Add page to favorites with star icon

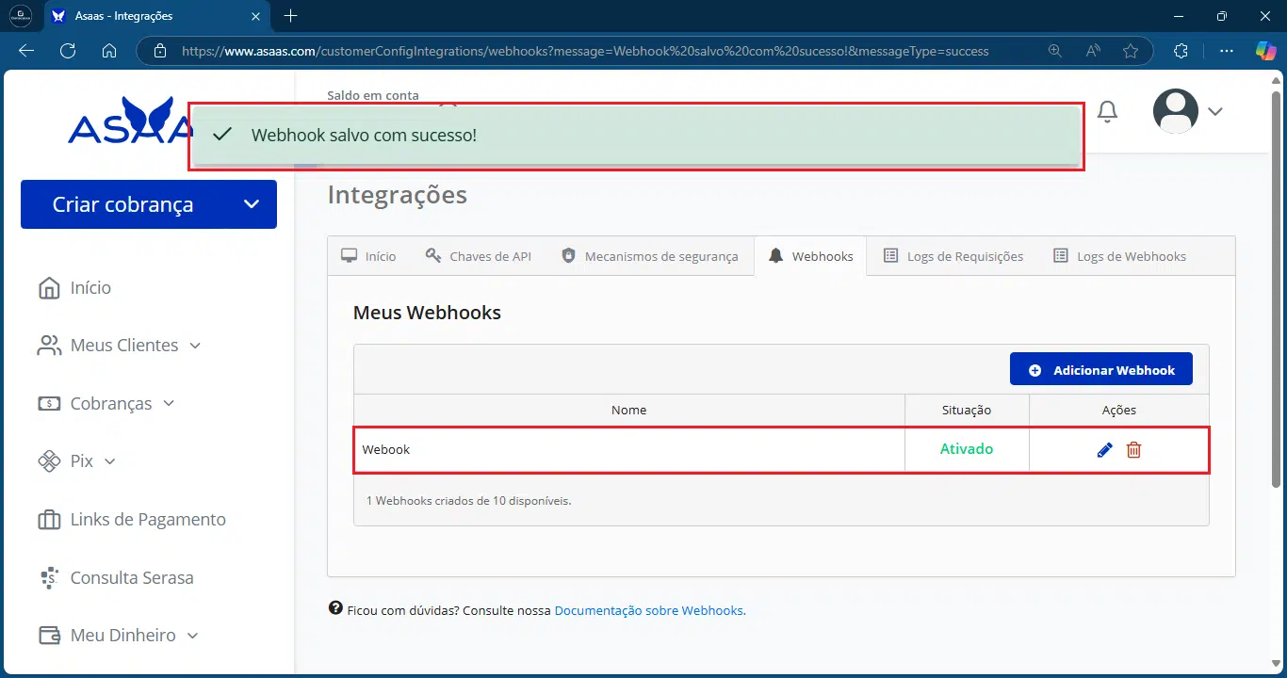point(1131,51)
